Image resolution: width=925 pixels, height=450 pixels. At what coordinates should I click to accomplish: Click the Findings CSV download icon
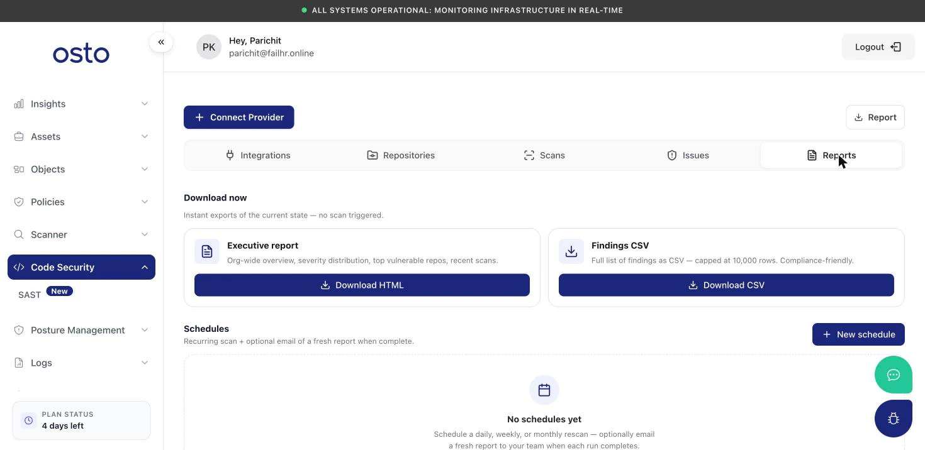click(571, 251)
